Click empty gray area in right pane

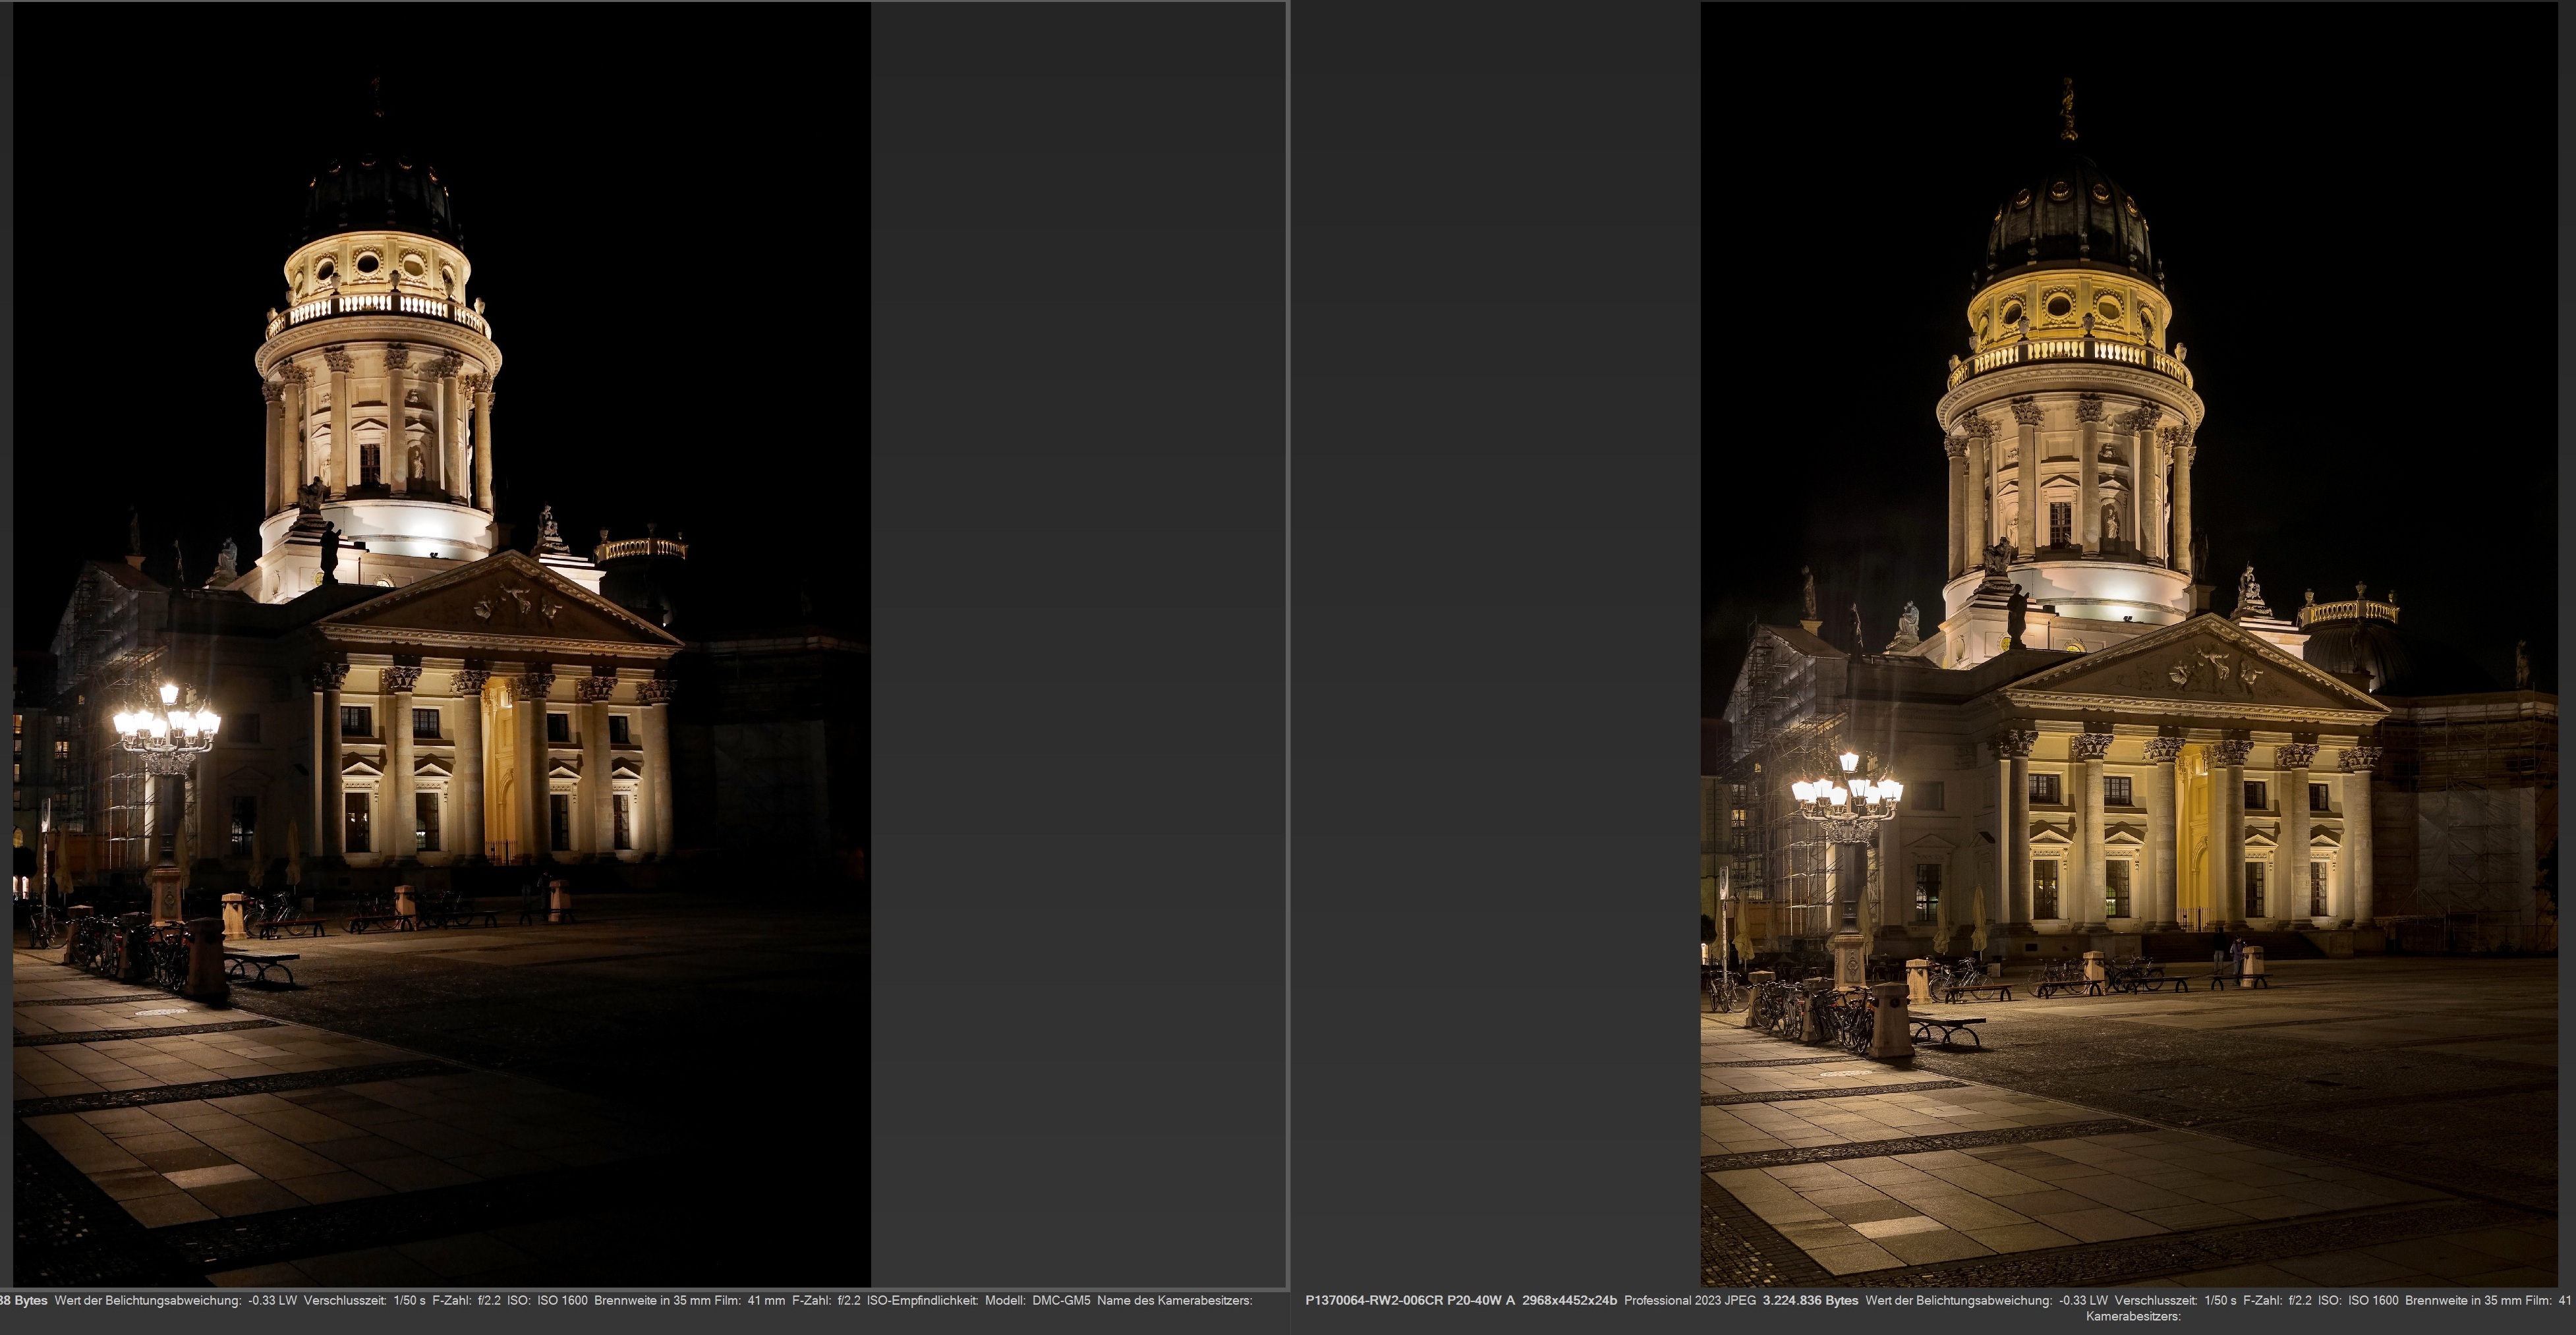coord(1495,640)
